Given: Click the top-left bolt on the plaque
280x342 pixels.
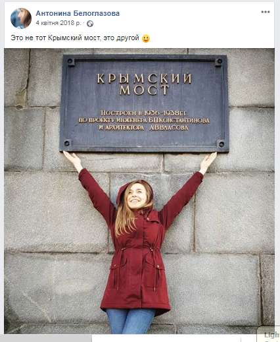Looking at the screenshot, I should [x=70, y=61].
